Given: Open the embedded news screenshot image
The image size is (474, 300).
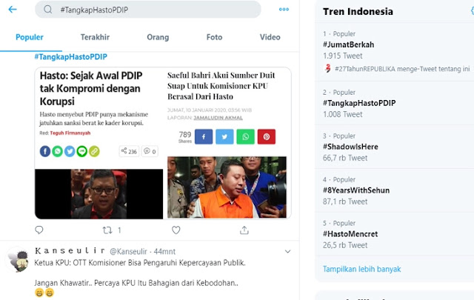Looking at the screenshot, I should click(163, 143).
